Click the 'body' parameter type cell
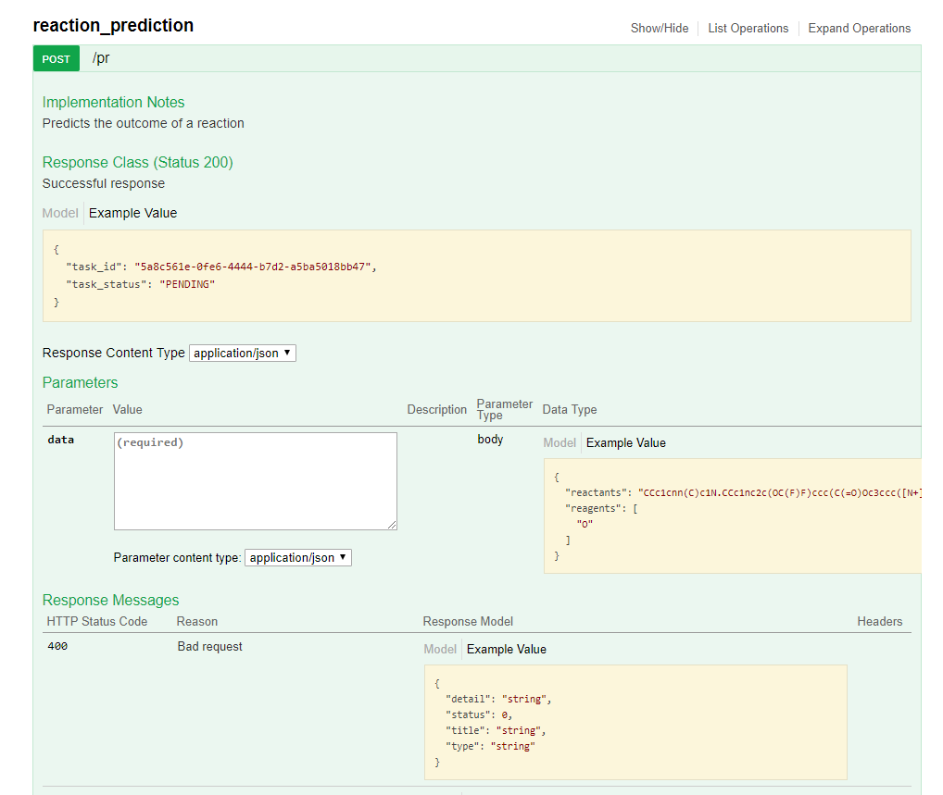The height and width of the screenshot is (795, 943). [490, 440]
